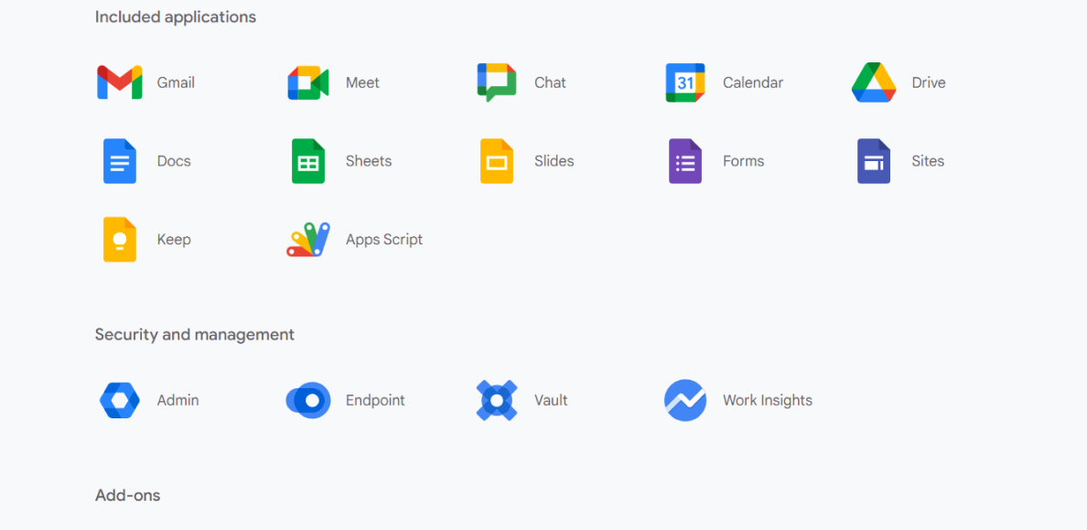Click the Gmail text label

click(x=176, y=82)
